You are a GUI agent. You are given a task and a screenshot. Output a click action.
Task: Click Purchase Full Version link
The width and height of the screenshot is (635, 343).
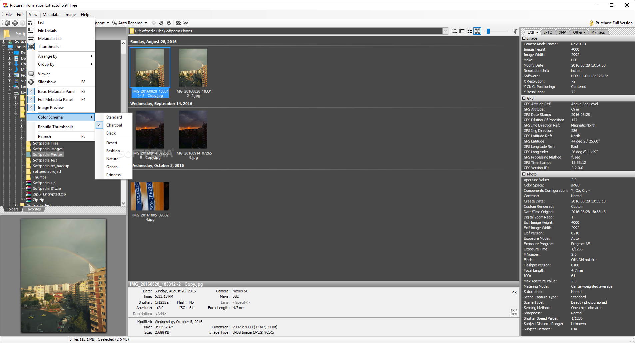(x=614, y=23)
